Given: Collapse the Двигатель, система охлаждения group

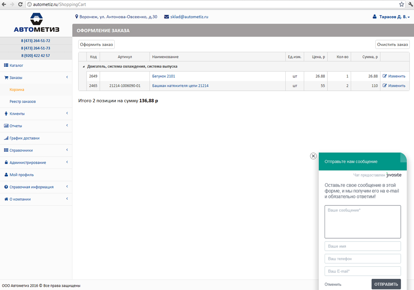Looking at the screenshot, I should 83,66.
